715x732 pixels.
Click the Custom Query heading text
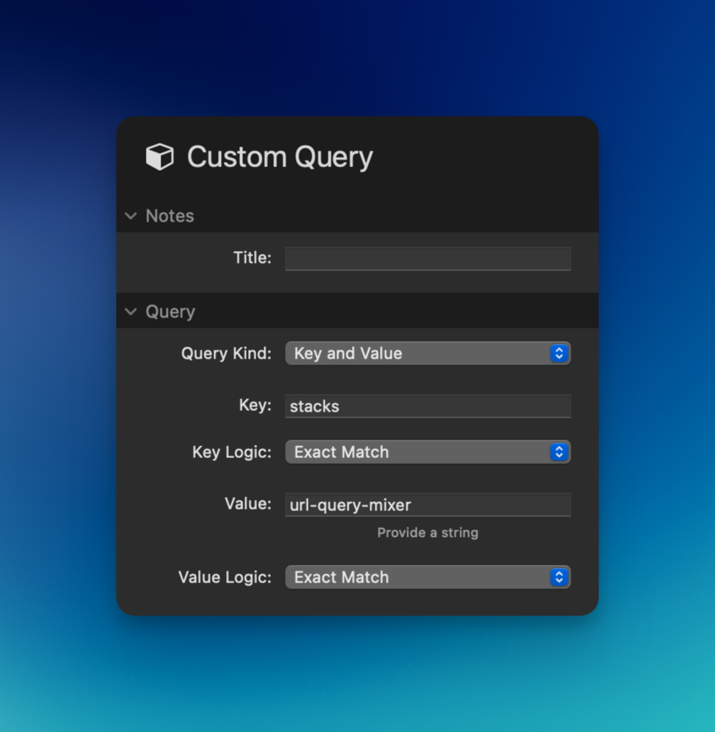pos(280,157)
